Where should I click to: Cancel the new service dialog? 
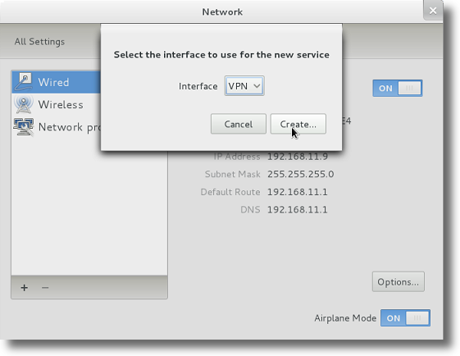pos(239,124)
